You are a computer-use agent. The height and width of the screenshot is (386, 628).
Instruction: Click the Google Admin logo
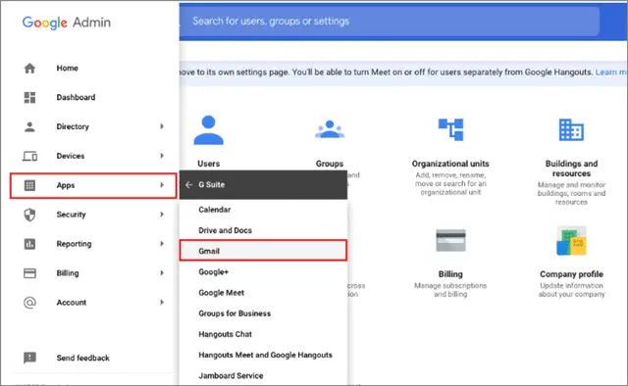click(67, 23)
